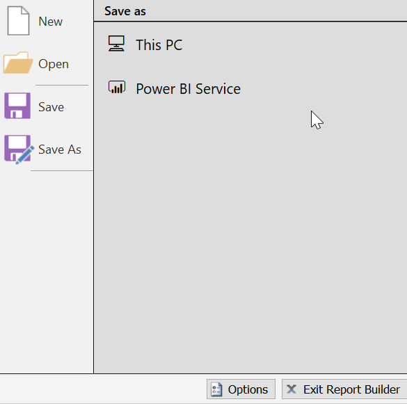Viewport: 407px width, 404px height.
Task: Click the separator line under Save As
Action: click(62, 171)
